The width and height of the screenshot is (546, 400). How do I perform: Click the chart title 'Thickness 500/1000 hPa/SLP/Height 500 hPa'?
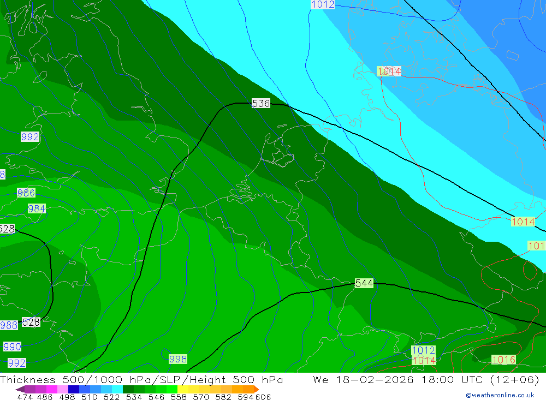coord(141,379)
